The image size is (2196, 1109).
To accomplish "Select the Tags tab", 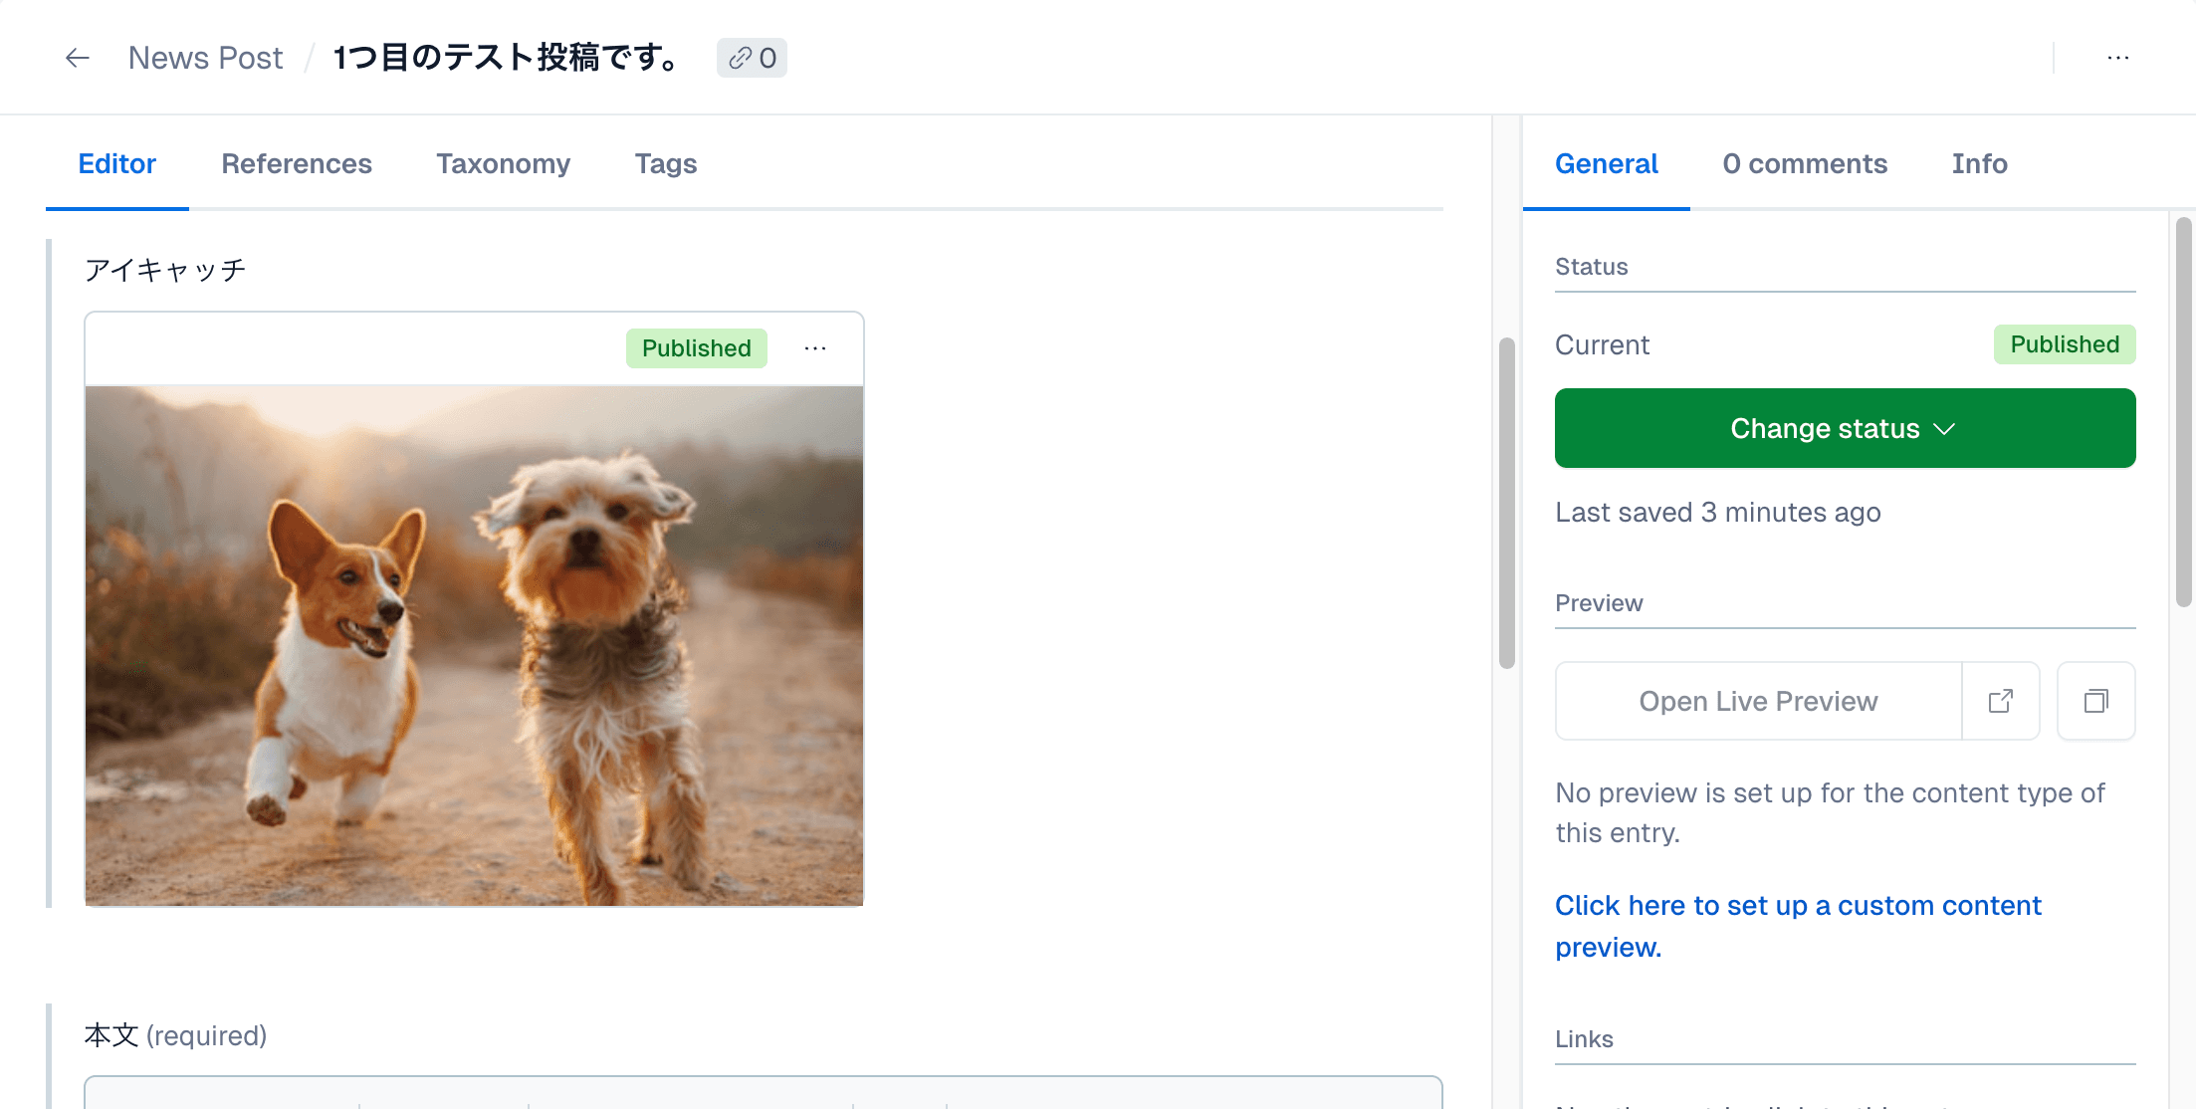I will (666, 163).
